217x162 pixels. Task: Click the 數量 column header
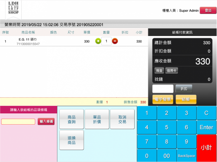(106, 32)
